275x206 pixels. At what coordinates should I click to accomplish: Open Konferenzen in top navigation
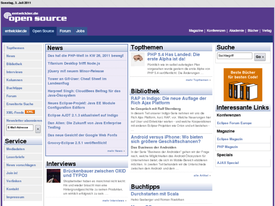216,31
